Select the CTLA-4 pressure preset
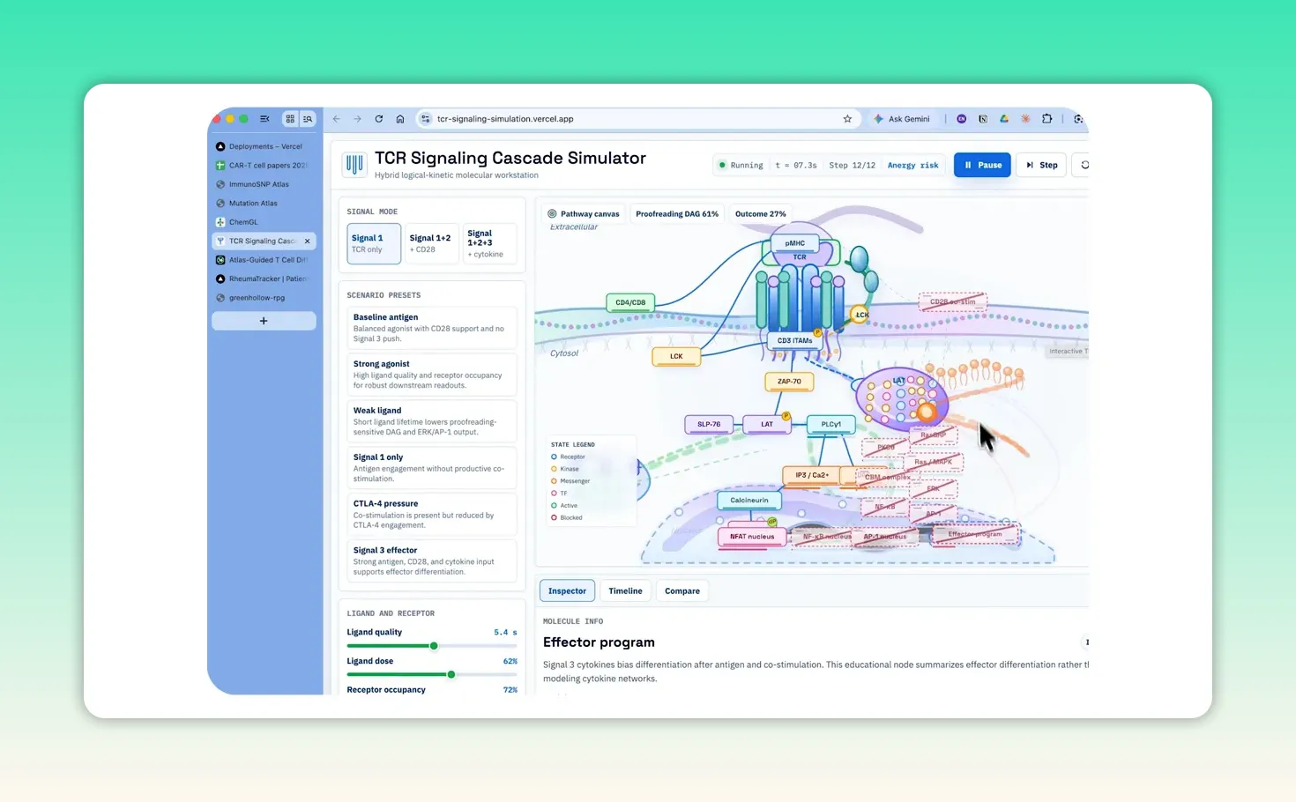This screenshot has height=802, width=1296. point(431,514)
